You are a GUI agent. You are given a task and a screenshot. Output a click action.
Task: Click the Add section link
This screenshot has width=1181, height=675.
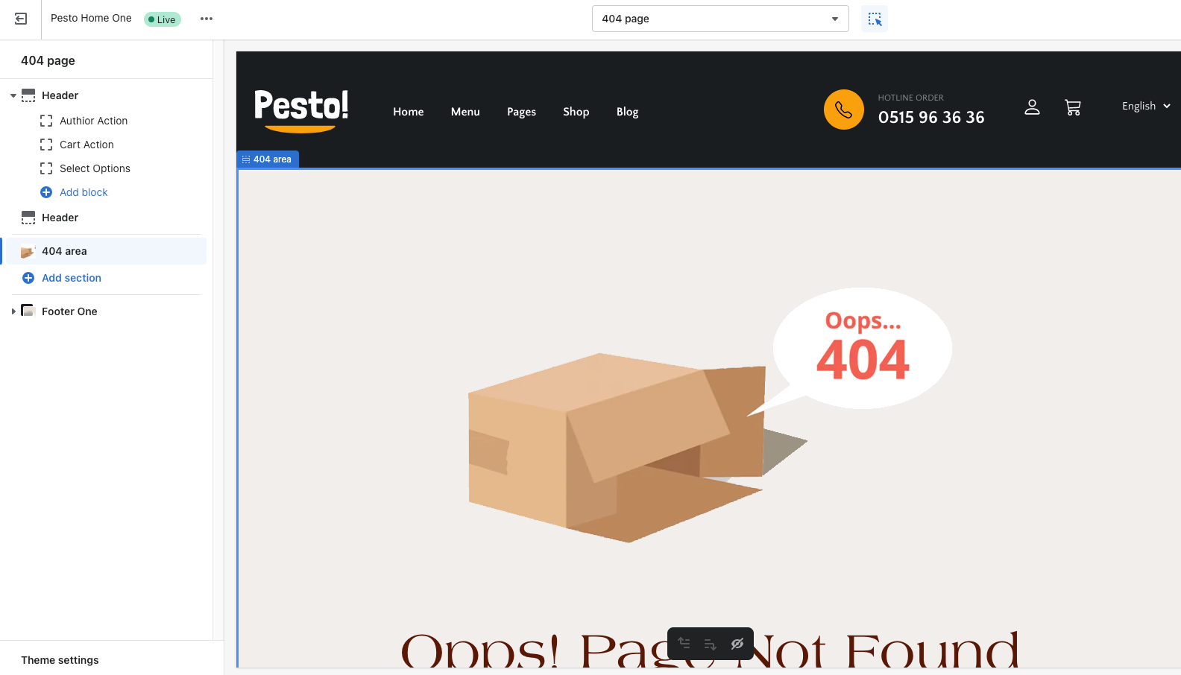tap(72, 278)
